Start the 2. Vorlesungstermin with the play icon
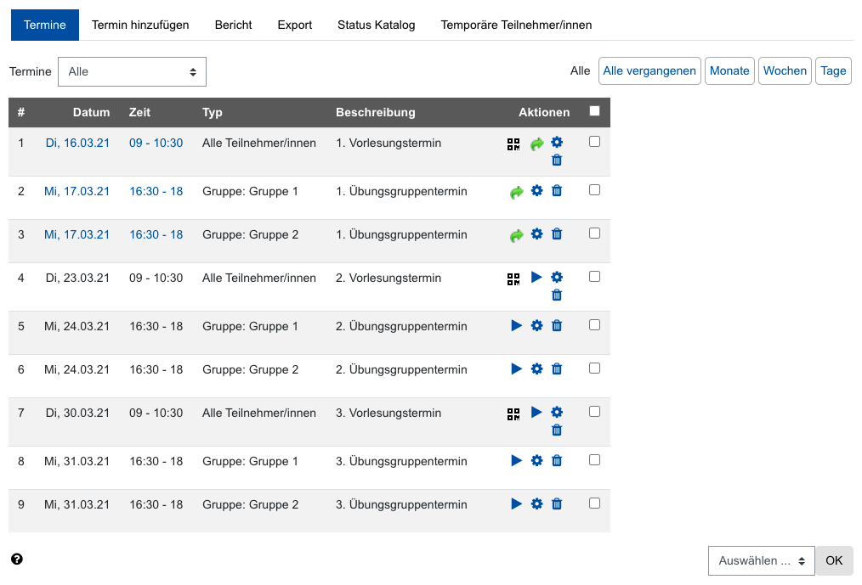Viewport: 862px width, 585px height. click(x=536, y=276)
